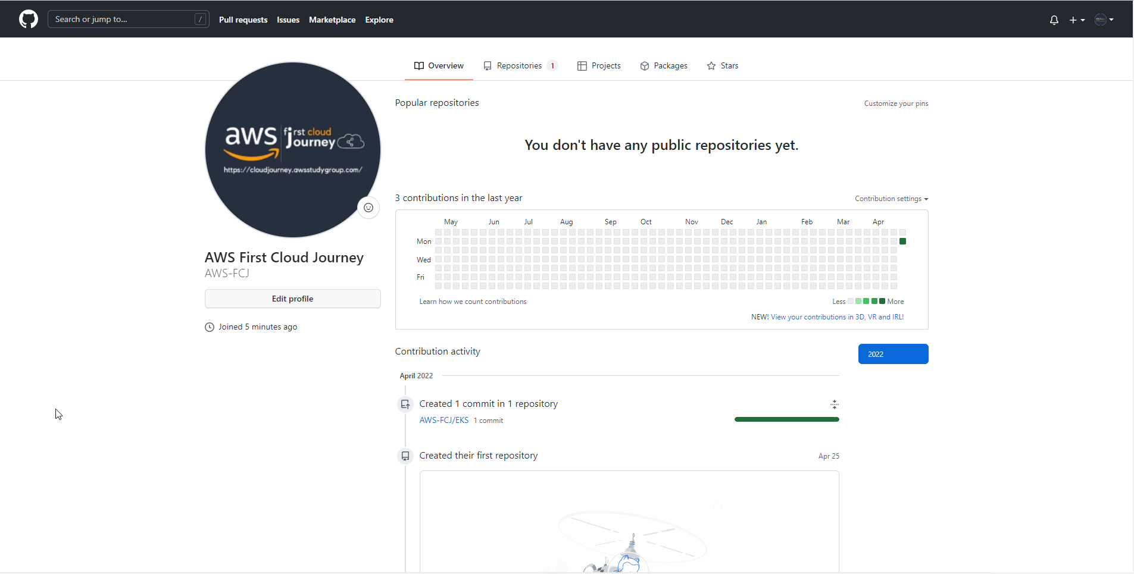This screenshot has height=574, width=1134.
Task: Go to Issues page
Action: click(288, 20)
